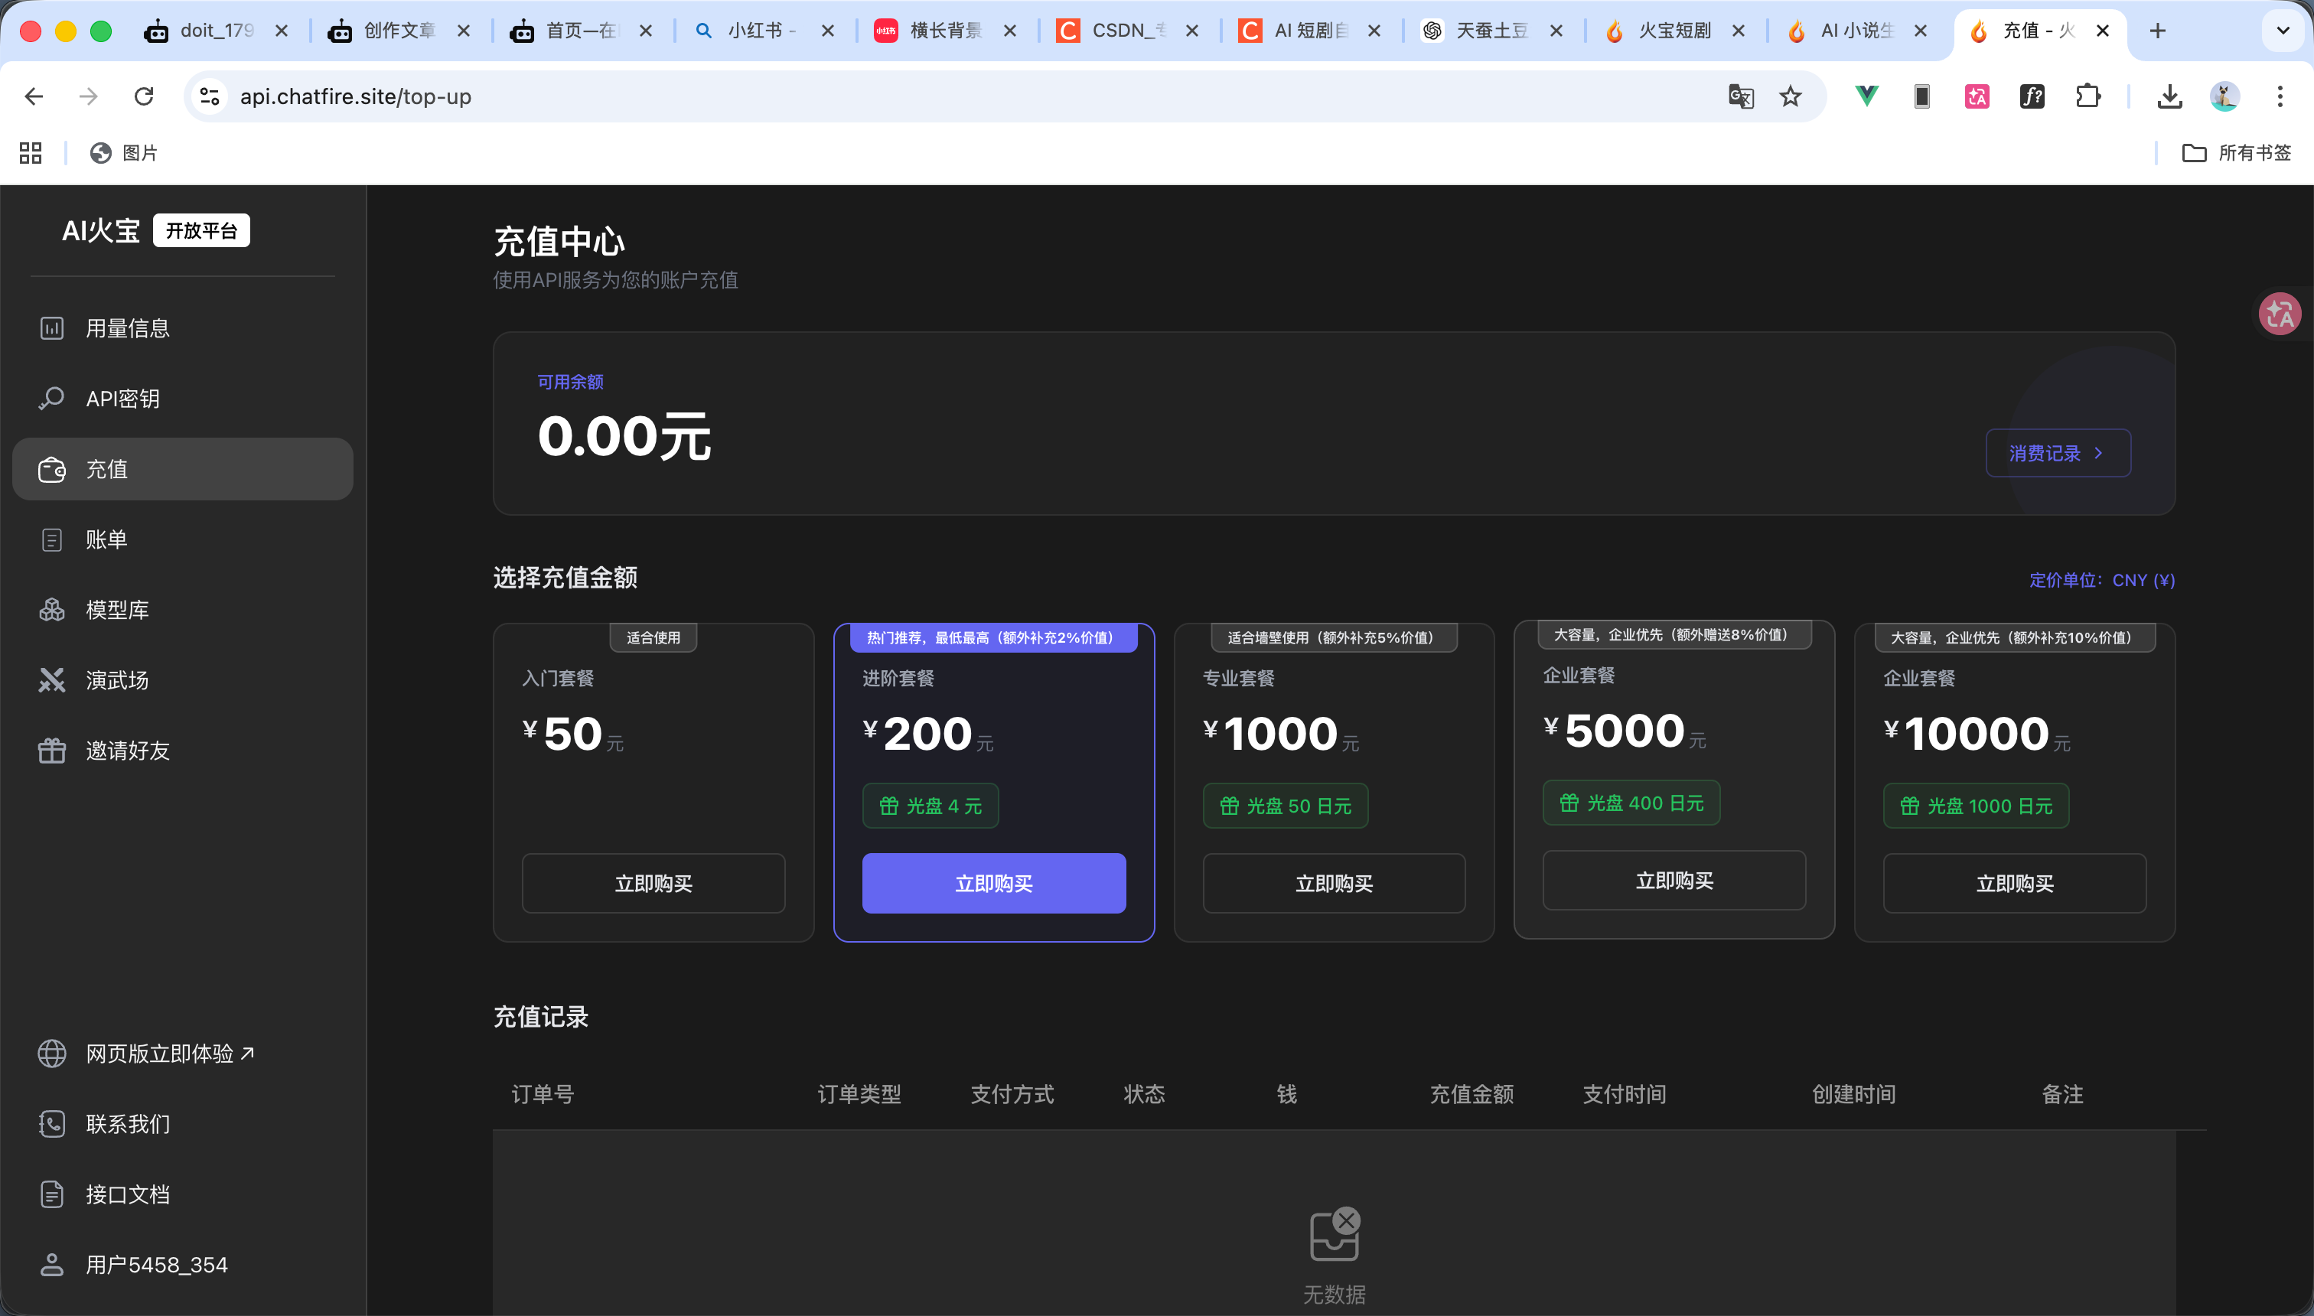The height and width of the screenshot is (1316, 2314).
Task: Select the API密钥 key management icon
Action: 51,398
